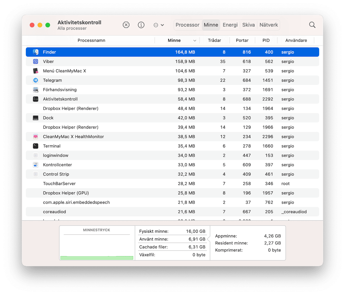The height and width of the screenshot is (295, 345).
Task: Click the loginwindow process icon
Action: [x=35, y=155]
